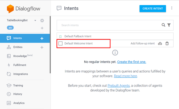Delete Default Welcome Intent with trash icon
The width and height of the screenshot is (179, 109).
[x=167, y=43]
